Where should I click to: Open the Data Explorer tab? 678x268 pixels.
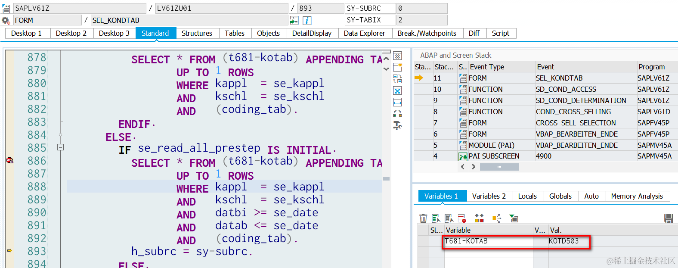(365, 33)
